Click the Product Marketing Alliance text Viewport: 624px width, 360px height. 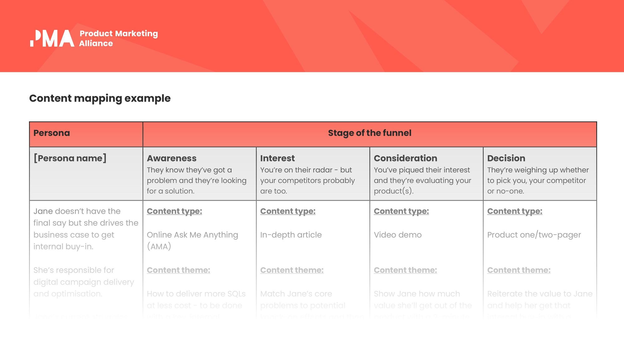(x=119, y=38)
